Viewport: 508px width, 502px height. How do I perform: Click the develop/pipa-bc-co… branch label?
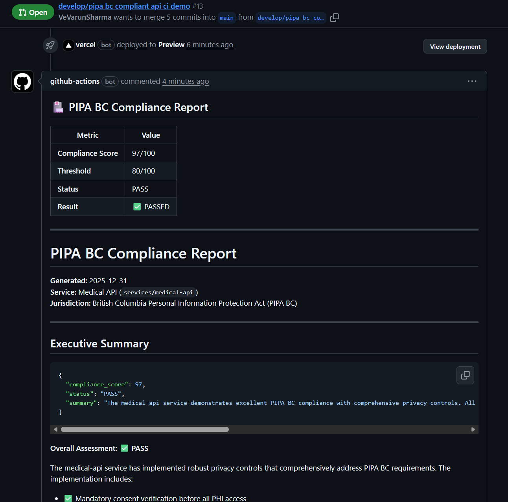(291, 18)
